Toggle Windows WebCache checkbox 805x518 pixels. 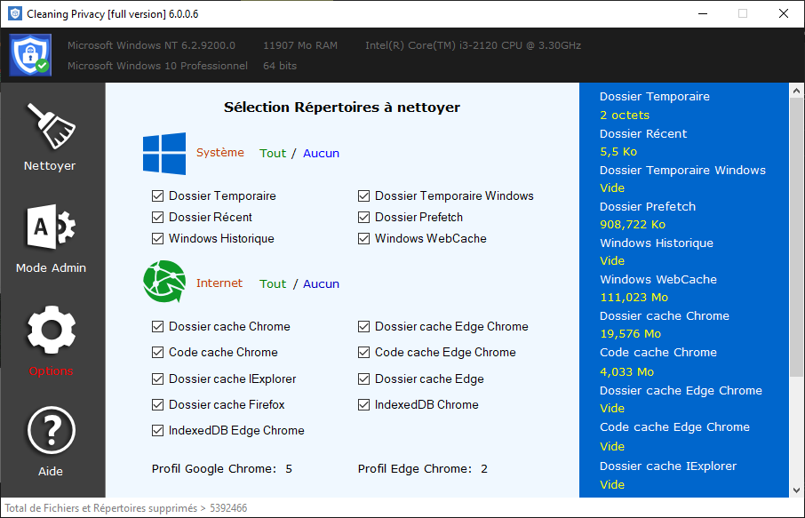coord(363,239)
